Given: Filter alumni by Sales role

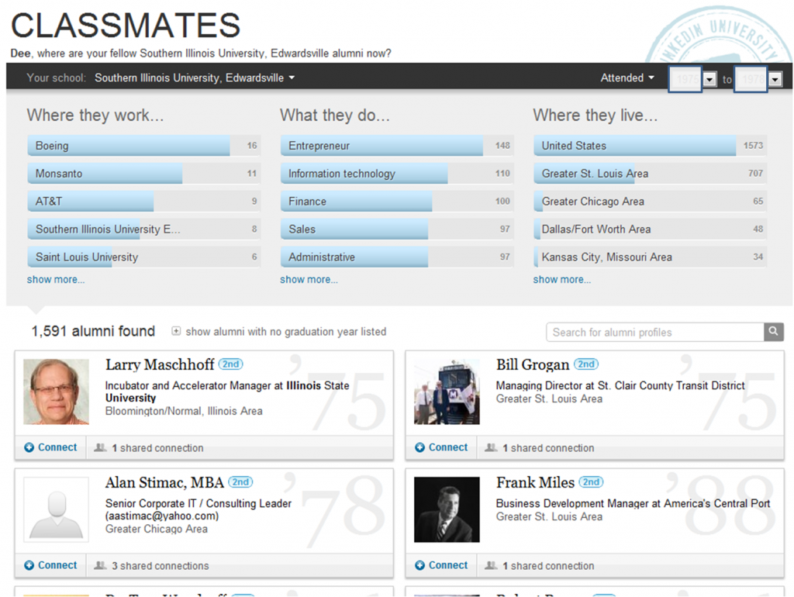Looking at the screenshot, I should pyautogui.click(x=397, y=229).
